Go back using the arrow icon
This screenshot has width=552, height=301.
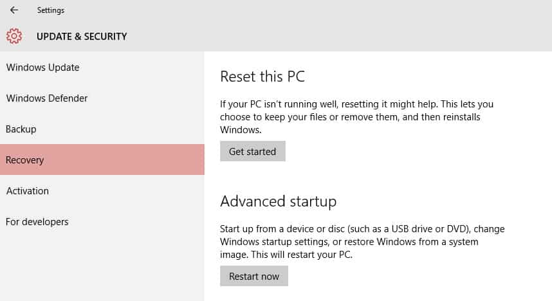pos(14,10)
